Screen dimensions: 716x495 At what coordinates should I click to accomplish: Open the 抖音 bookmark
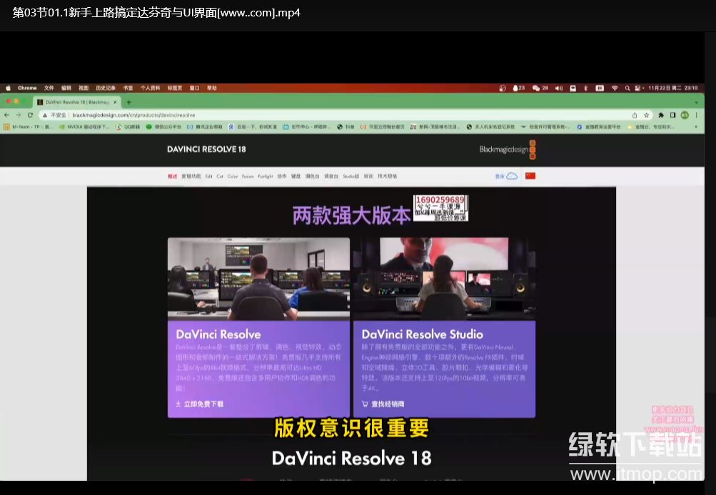tap(346, 127)
